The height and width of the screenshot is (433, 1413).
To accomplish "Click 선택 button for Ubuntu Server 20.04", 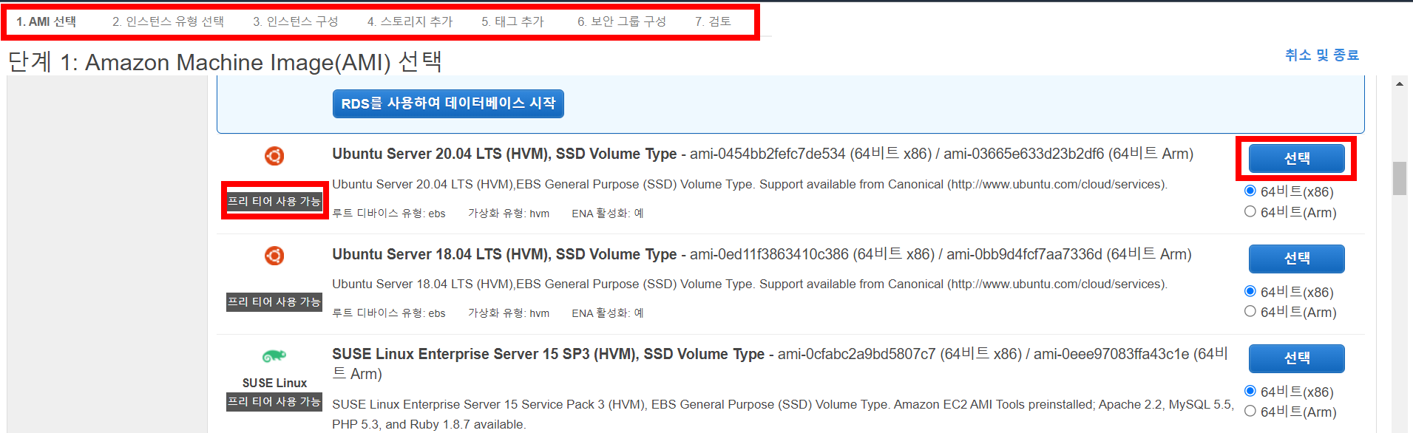I will coord(1297,158).
